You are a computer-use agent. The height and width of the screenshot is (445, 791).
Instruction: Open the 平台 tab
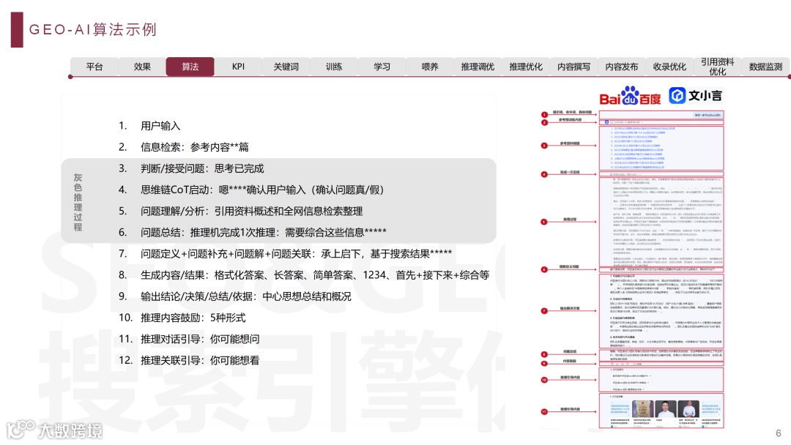[94, 67]
